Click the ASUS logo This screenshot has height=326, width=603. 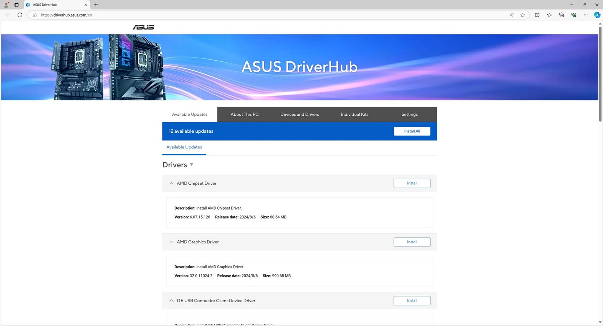pyautogui.click(x=143, y=27)
